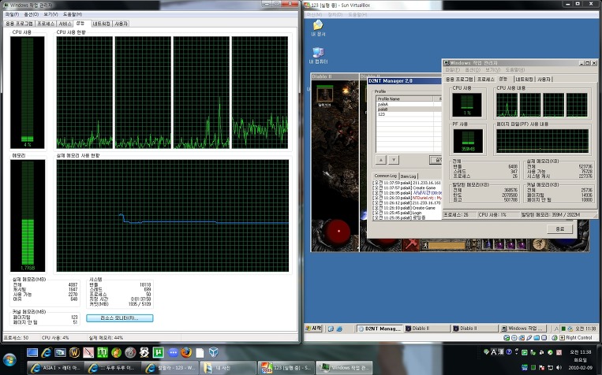602x375 pixels.
Task: Select the 123 profile row in D2NT Manager
Action: [x=409, y=114]
